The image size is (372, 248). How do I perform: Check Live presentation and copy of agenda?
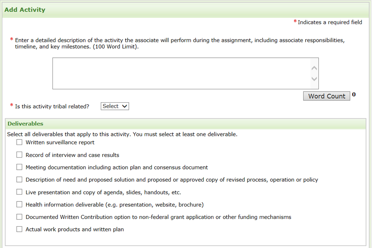point(19,192)
